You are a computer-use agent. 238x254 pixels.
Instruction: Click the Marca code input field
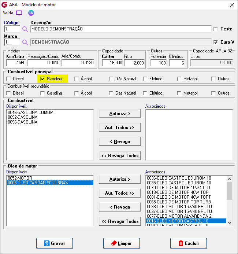[x=12, y=43]
